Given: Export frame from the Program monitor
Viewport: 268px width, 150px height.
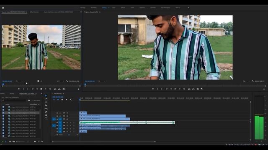Looking at the screenshot, I should 198,89.
